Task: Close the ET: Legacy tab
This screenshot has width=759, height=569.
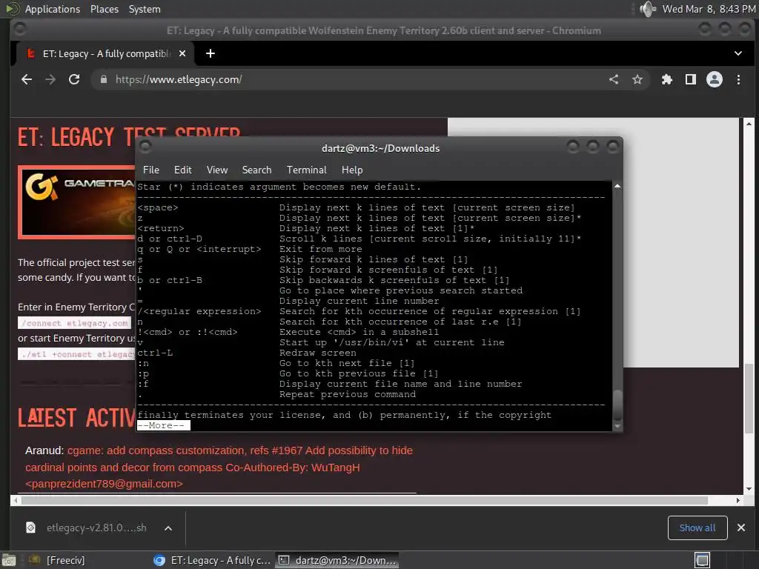Action: tap(182, 53)
